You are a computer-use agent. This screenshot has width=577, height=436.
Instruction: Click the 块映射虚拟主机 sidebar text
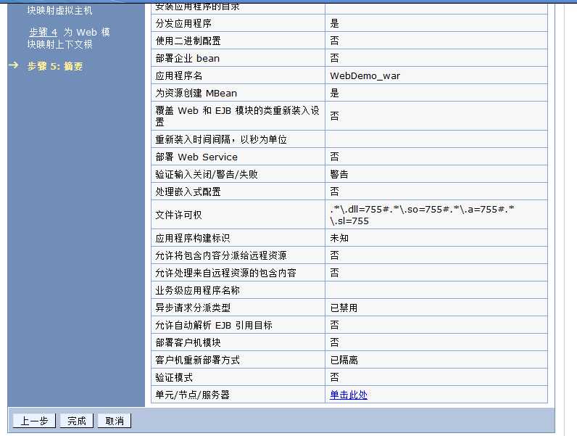(x=59, y=11)
